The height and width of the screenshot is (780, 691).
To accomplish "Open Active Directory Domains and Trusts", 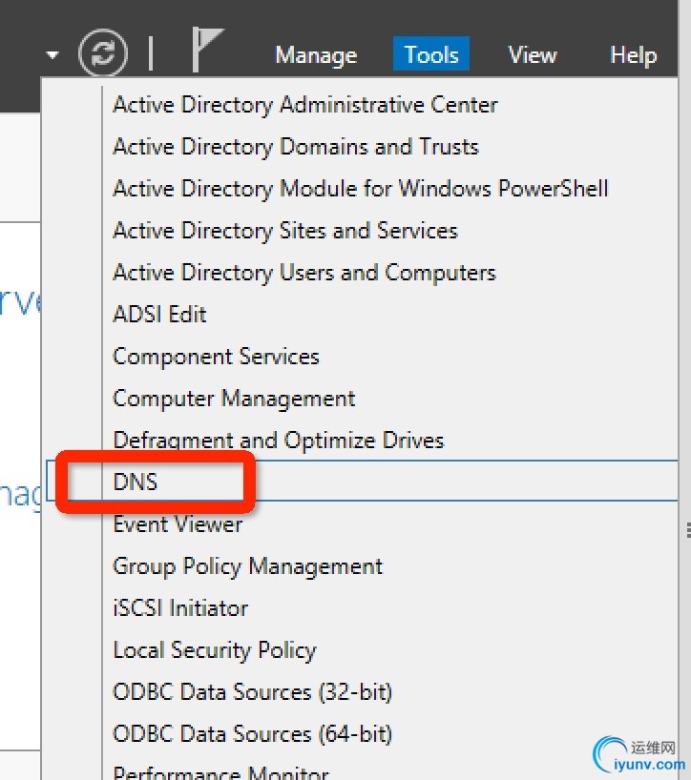I will [x=296, y=147].
